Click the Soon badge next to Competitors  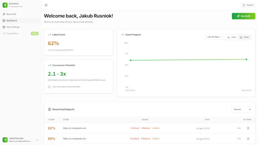(x=35, y=34)
